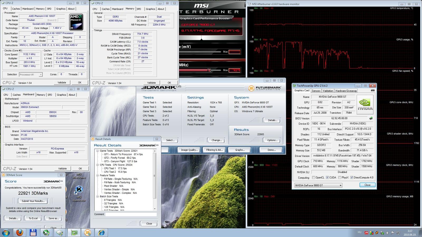Collapse the Game Tests tree node

[x=97, y=151]
